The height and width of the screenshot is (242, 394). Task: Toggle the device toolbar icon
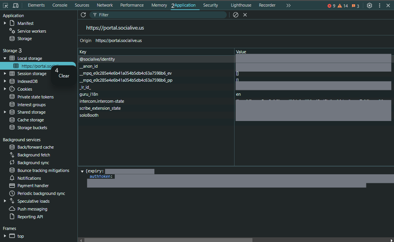(16, 5)
